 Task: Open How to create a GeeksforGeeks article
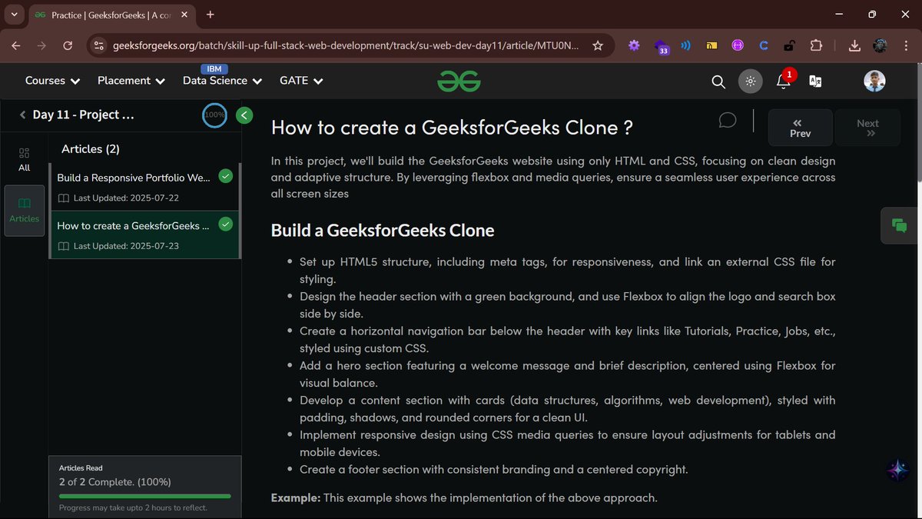pyautogui.click(x=144, y=235)
